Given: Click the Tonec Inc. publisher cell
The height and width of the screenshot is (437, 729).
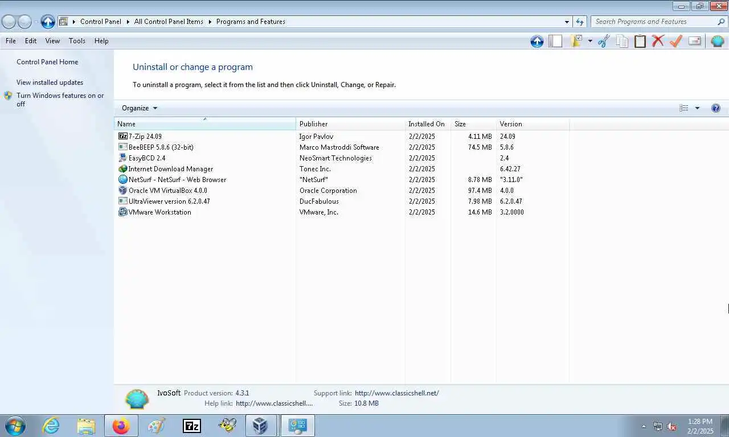Looking at the screenshot, I should (x=315, y=168).
